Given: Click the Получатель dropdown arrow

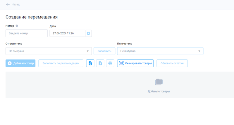Looking at the screenshot, I should [x=199, y=51].
